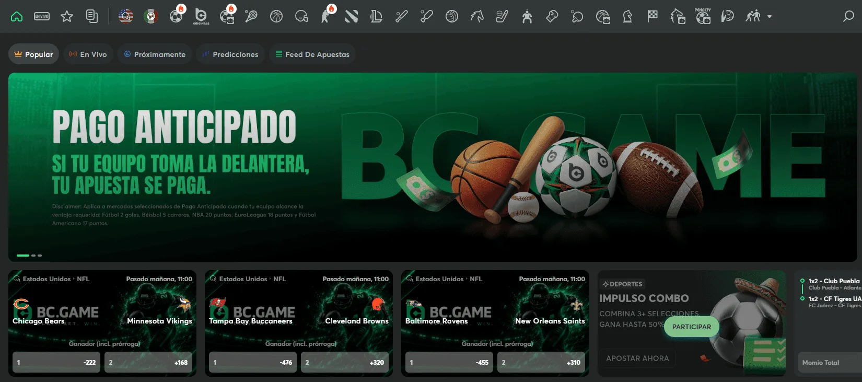Select the ice hockey stick icon
Image resolution: width=862 pixels, height=382 pixels.
[x=502, y=17]
